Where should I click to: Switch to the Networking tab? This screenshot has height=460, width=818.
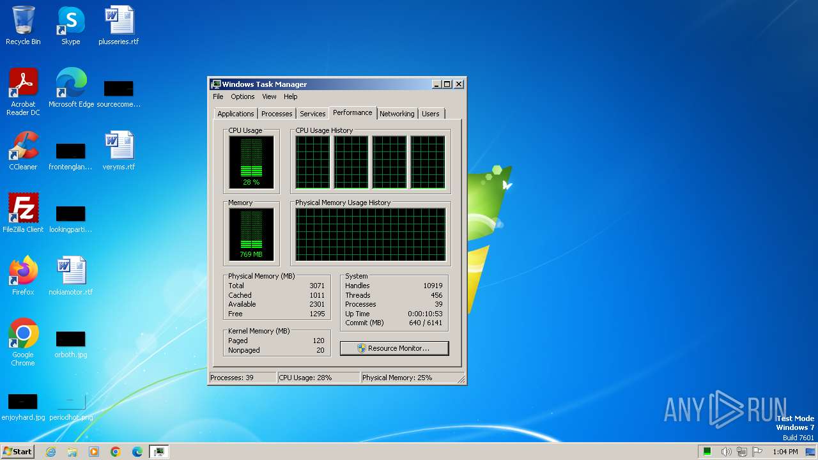point(397,114)
